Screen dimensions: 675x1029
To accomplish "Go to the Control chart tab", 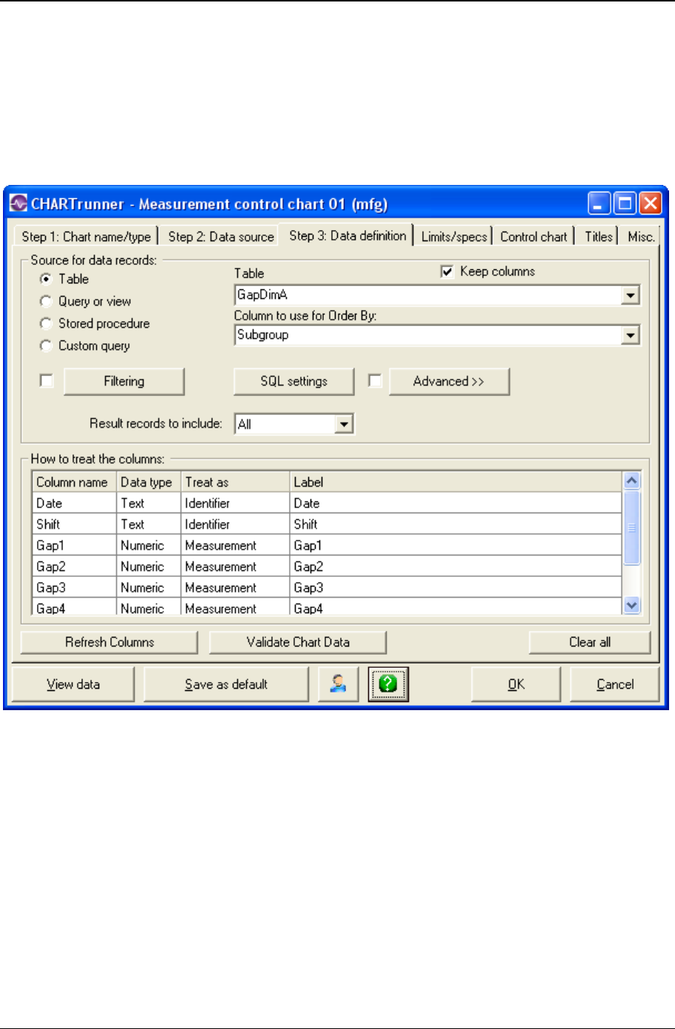I will (x=534, y=237).
